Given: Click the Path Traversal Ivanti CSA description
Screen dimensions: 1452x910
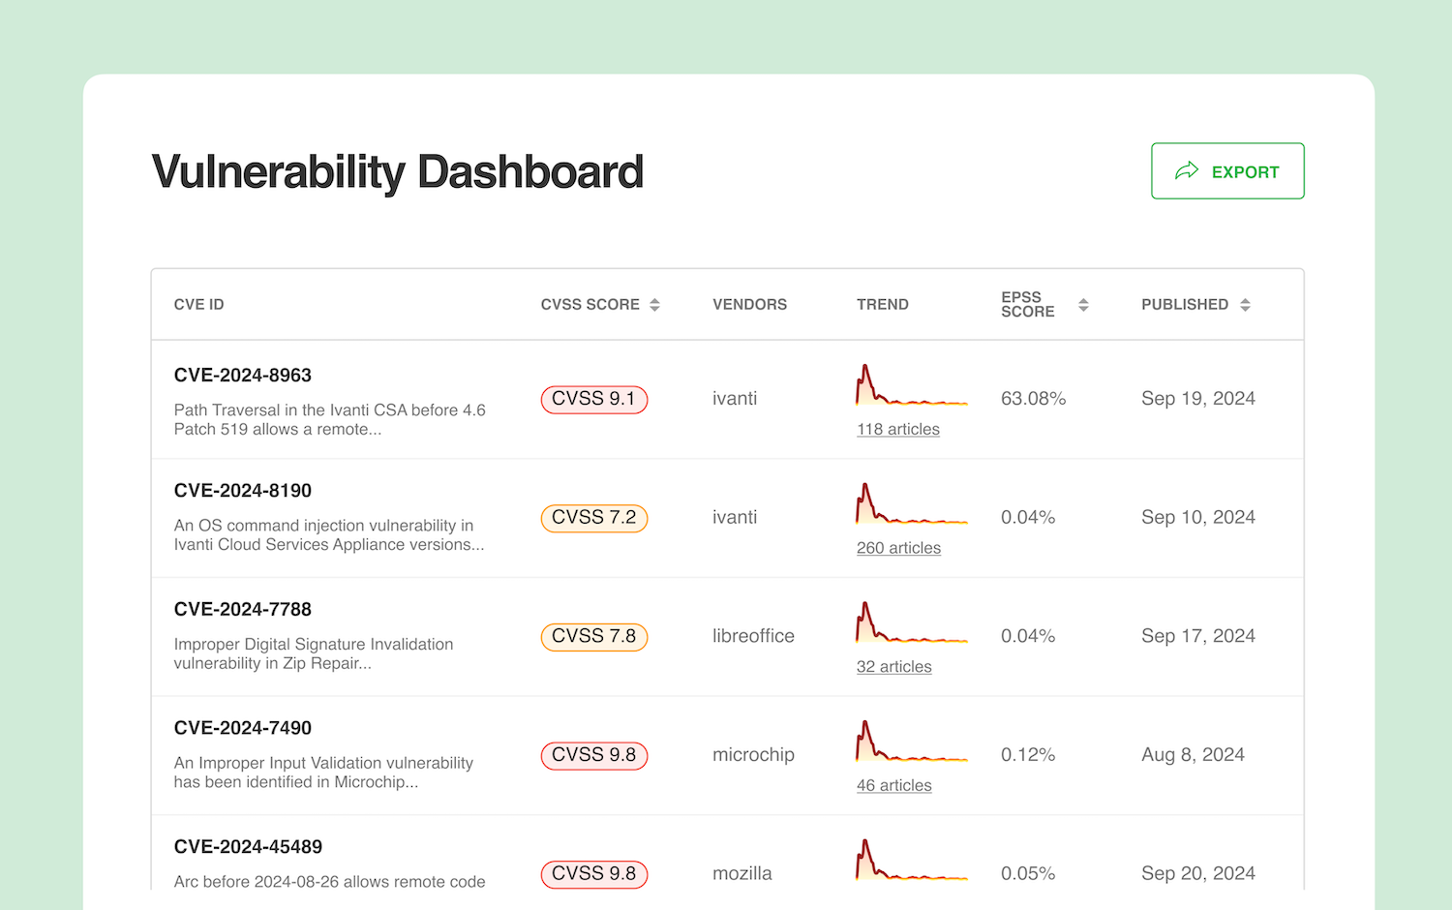Looking at the screenshot, I should click(x=330, y=420).
